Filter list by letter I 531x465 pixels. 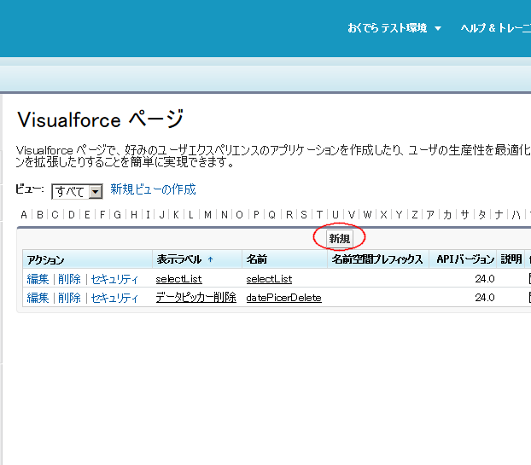click(x=148, y=215)
